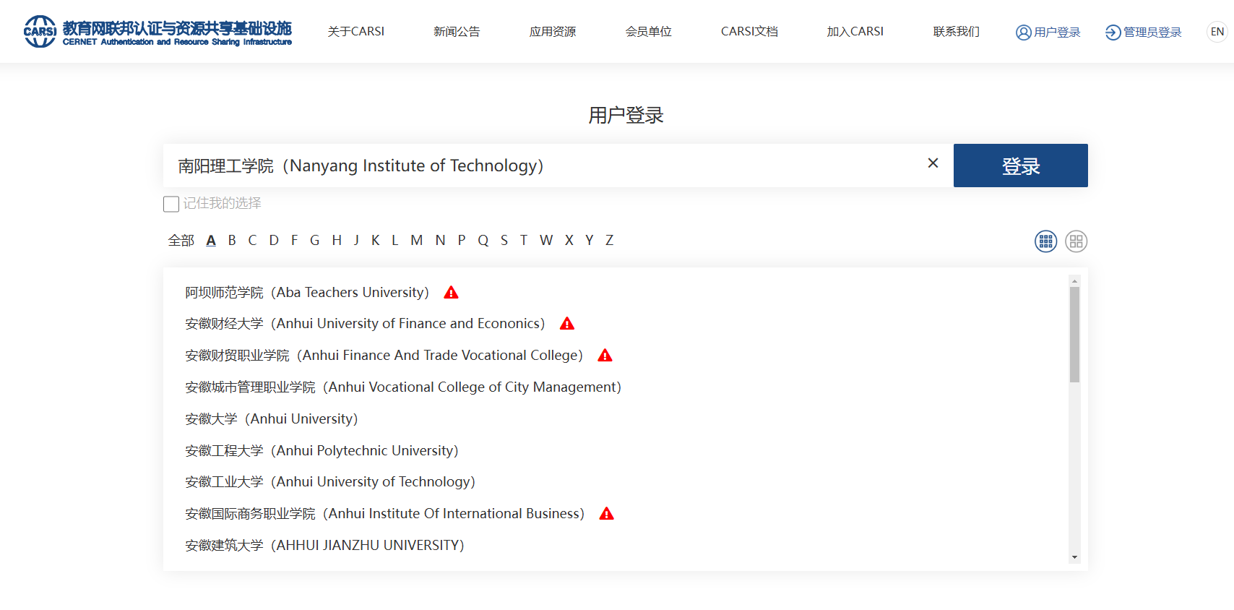This screenshot has width=1234, height=610.
Task: Show all institutions with 全部 filter
Action: pyautogui.click(x=181, y=241)
